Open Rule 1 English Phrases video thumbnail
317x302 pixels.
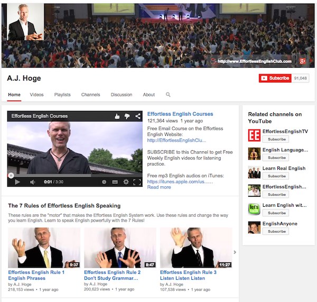tap(44, 248)
